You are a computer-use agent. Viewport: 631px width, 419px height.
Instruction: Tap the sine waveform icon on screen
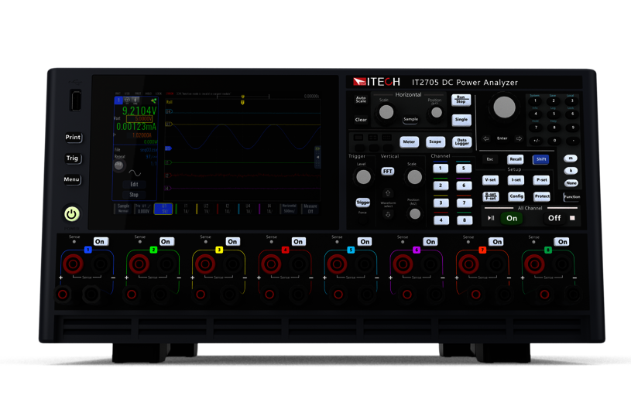[134, 173]
